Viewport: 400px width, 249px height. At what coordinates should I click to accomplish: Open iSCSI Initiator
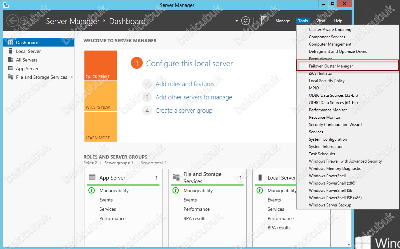tap(321, 73)
